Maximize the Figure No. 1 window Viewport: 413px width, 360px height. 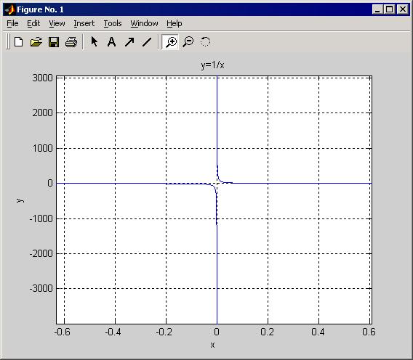pyautogui.click(x=389, y=9)
